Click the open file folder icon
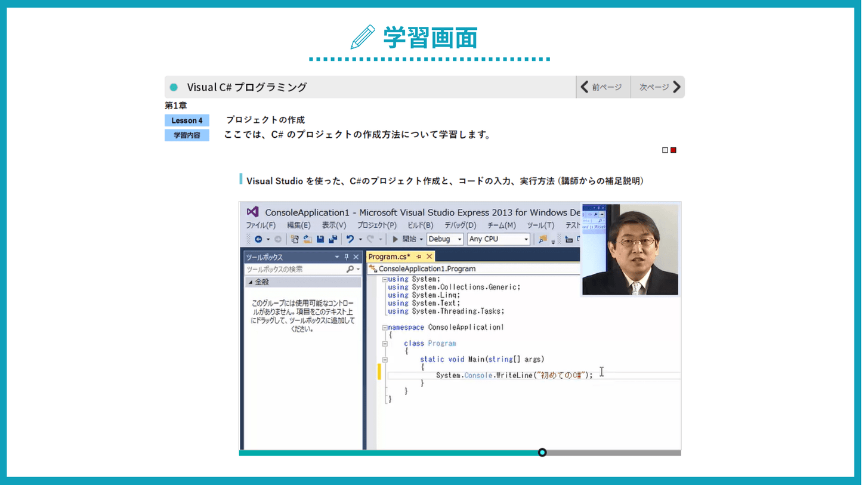 tap(307, 239)
